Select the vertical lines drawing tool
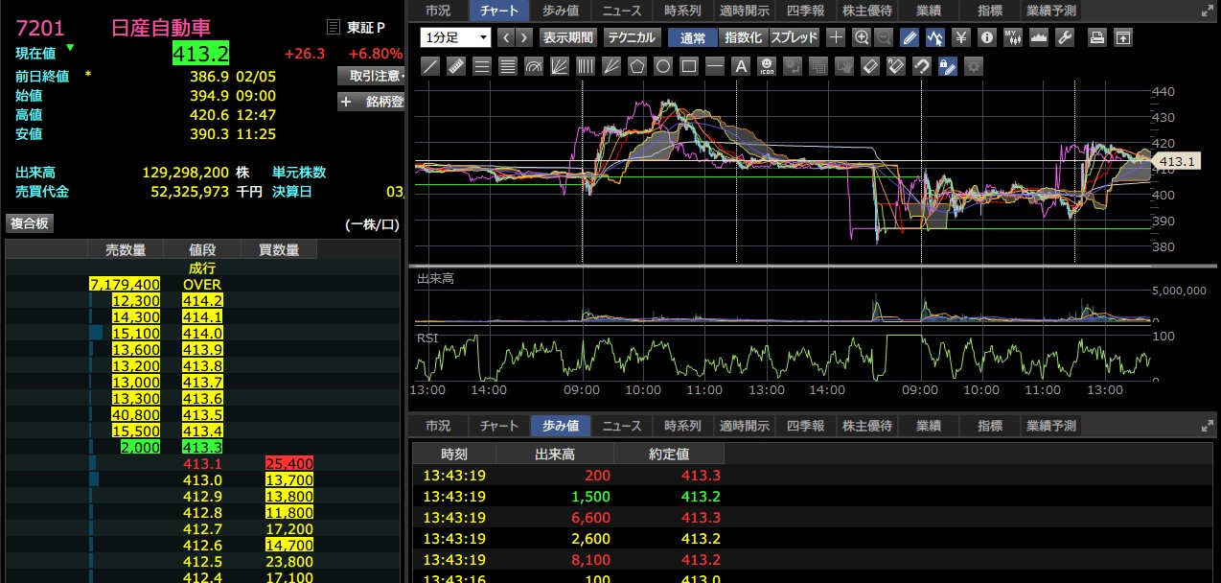1221x583 pixels. click(585, 66)
